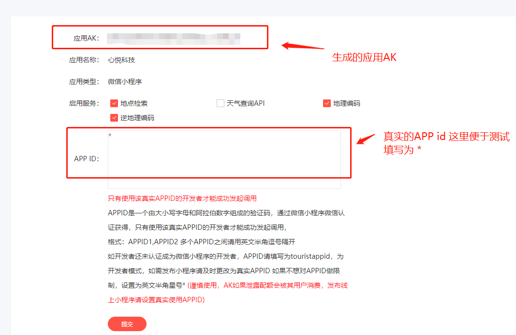Click the red 只有使用该真实APPID warning line
516x335 pixels.
tap(182, 198)
